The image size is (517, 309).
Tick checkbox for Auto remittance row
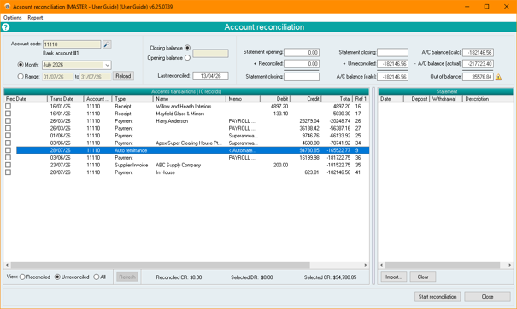click(8, 150)
